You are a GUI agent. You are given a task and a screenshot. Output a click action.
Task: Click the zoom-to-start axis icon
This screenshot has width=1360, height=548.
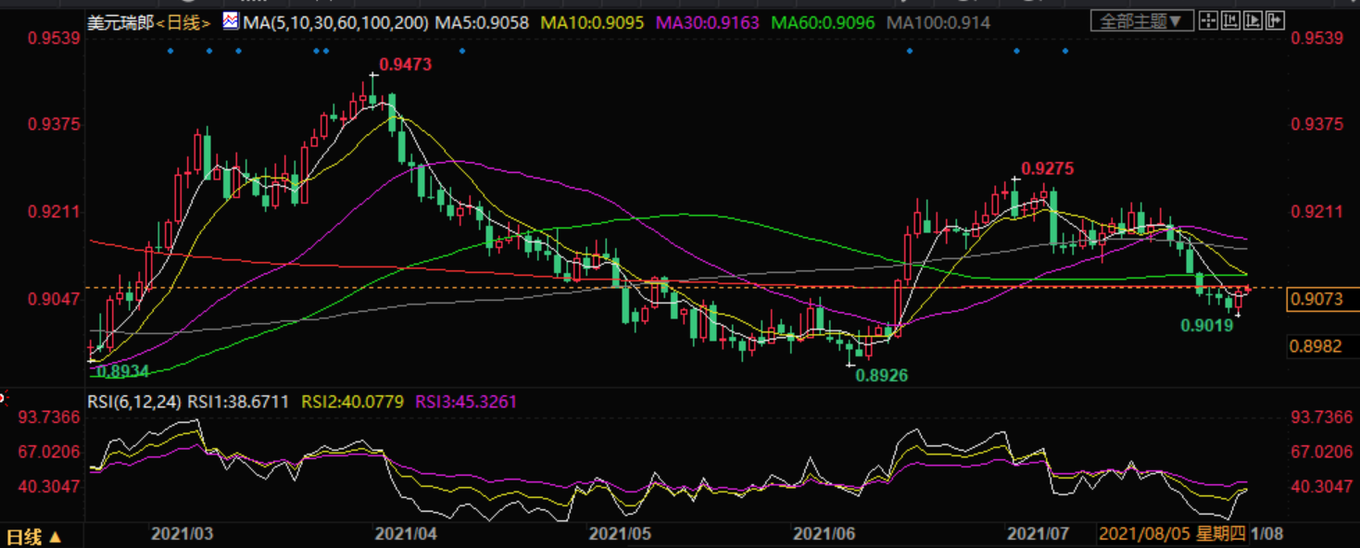1230,20
